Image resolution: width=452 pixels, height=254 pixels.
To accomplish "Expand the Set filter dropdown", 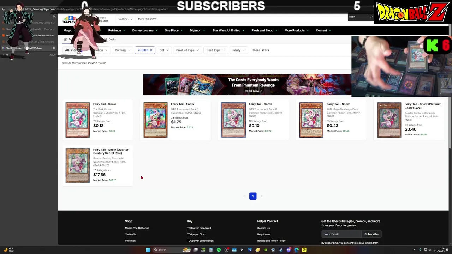I will point(164,50).
